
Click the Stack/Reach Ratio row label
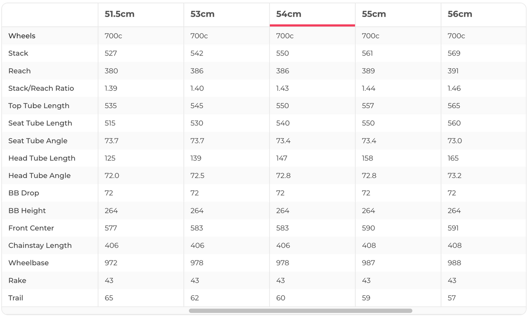[41, 88]
